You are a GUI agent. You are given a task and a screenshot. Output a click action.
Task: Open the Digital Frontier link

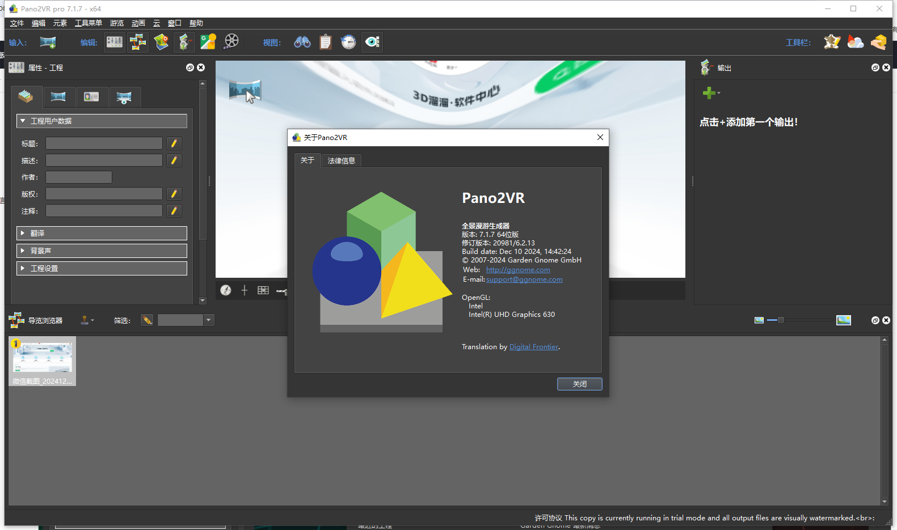pos(534,347)
